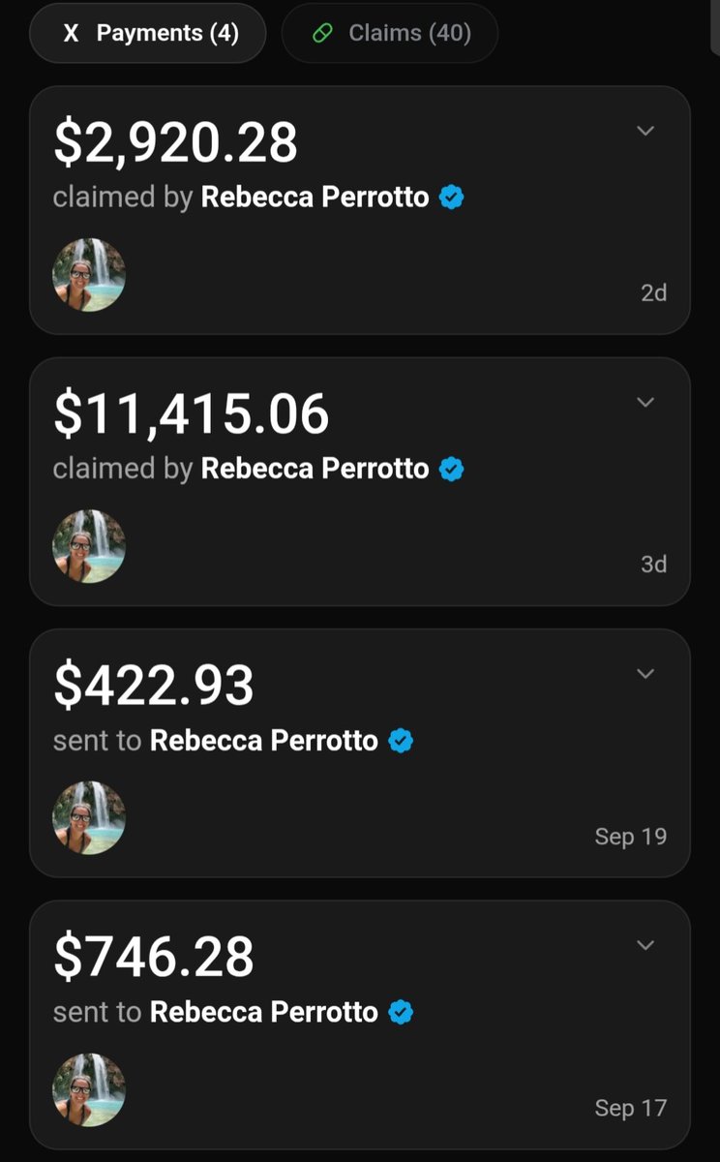This screenshot has width=720, height=1162.
Task: Click verified badge on $11,415.06 payment
Action: (x=452, y=469)
